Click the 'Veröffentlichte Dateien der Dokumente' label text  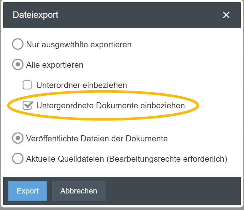97,139
